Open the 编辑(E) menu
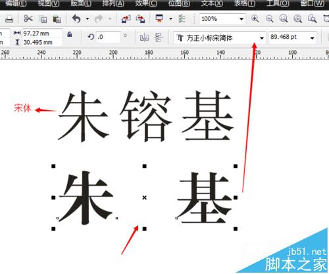This screenshot has width=329, height=274. [16, 3]
